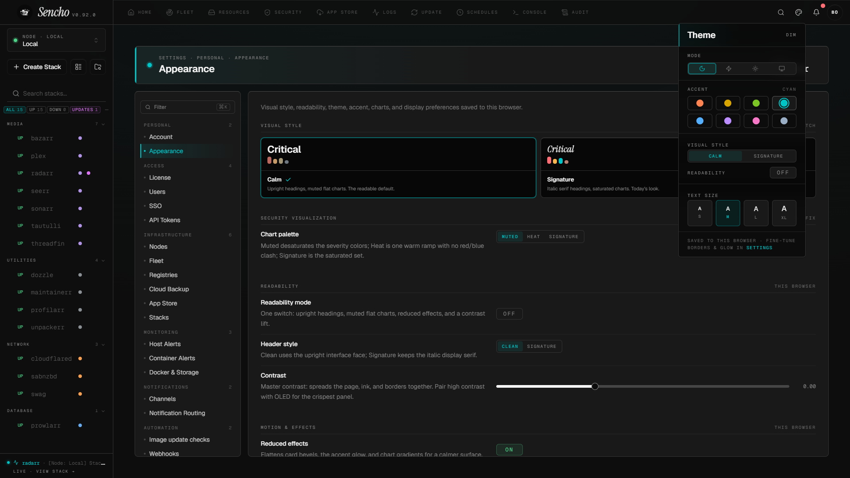Open the Resources page

229,12
